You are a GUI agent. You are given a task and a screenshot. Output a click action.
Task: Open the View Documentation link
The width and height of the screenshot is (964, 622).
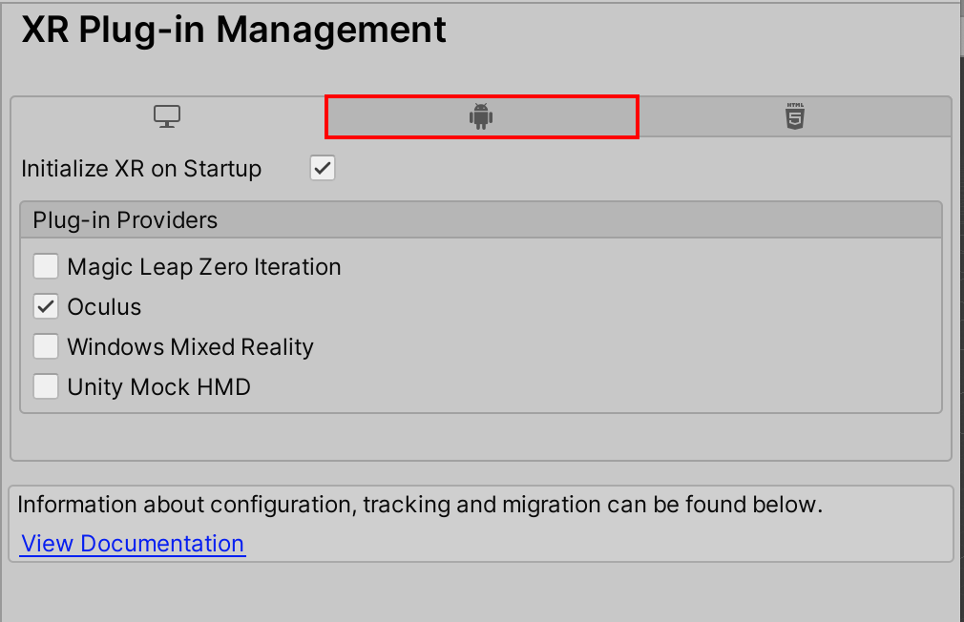click(x=133, y=544)
